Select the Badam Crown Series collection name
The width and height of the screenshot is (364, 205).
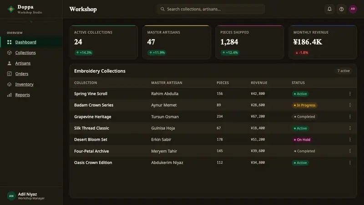tap(94, 105)
